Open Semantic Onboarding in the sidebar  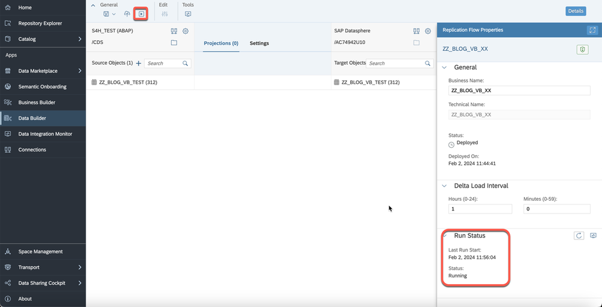(x=43, y=87)
